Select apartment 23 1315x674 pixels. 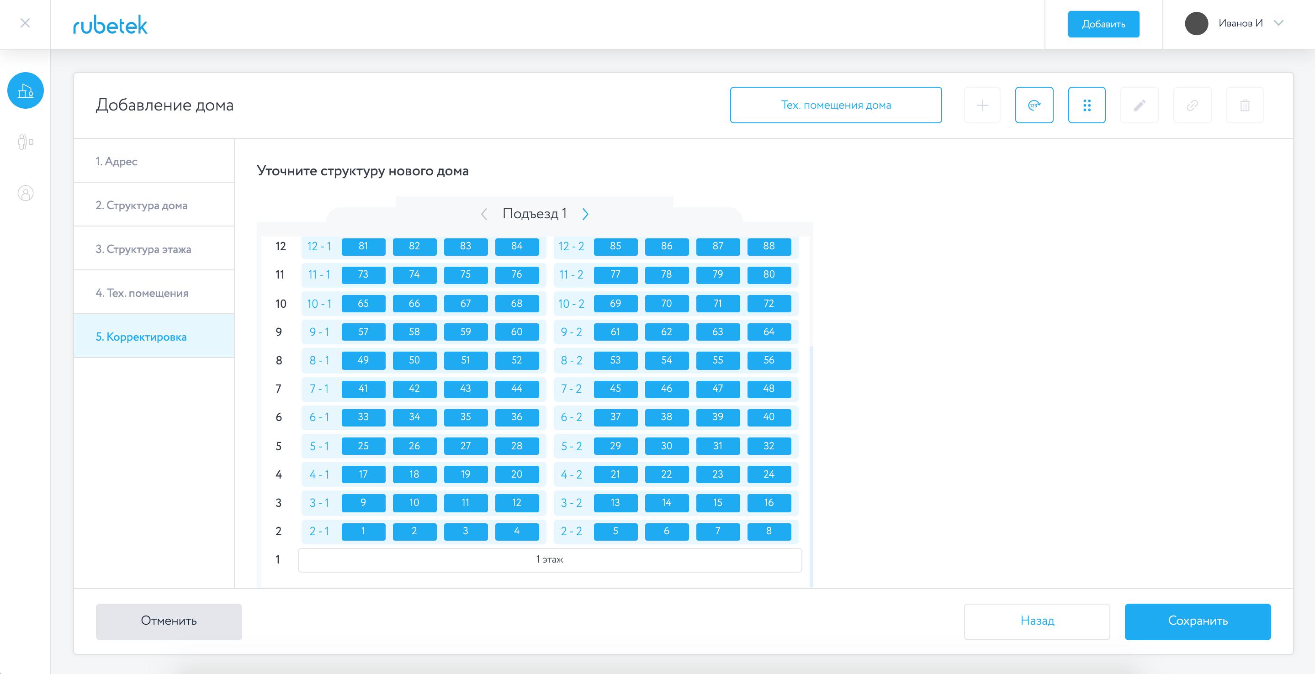point(717,474)
